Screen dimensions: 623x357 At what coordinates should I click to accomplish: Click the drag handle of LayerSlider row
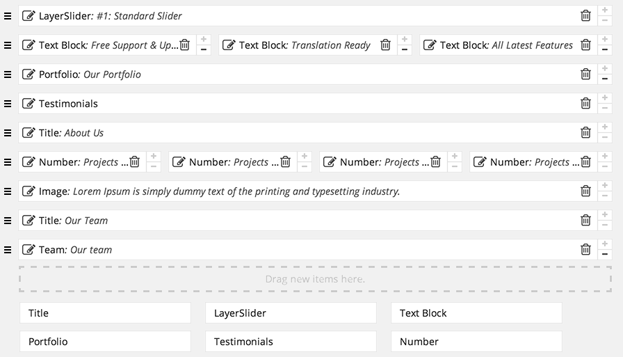click(x=8, y=16)
